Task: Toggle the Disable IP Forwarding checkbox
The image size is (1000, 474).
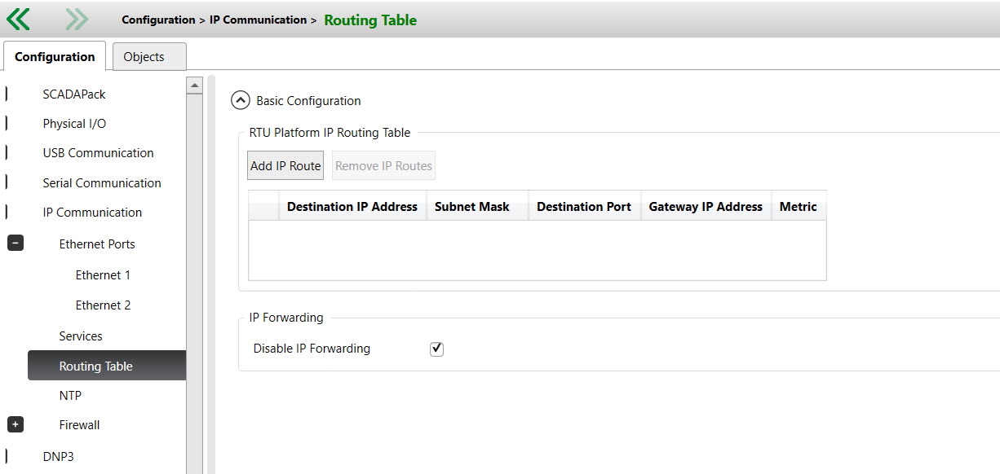Action: (436, 349)
